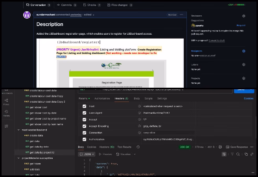This screenshot has height=177, width=258.
Task: Open the Test Results response tab
Action: 124,147
